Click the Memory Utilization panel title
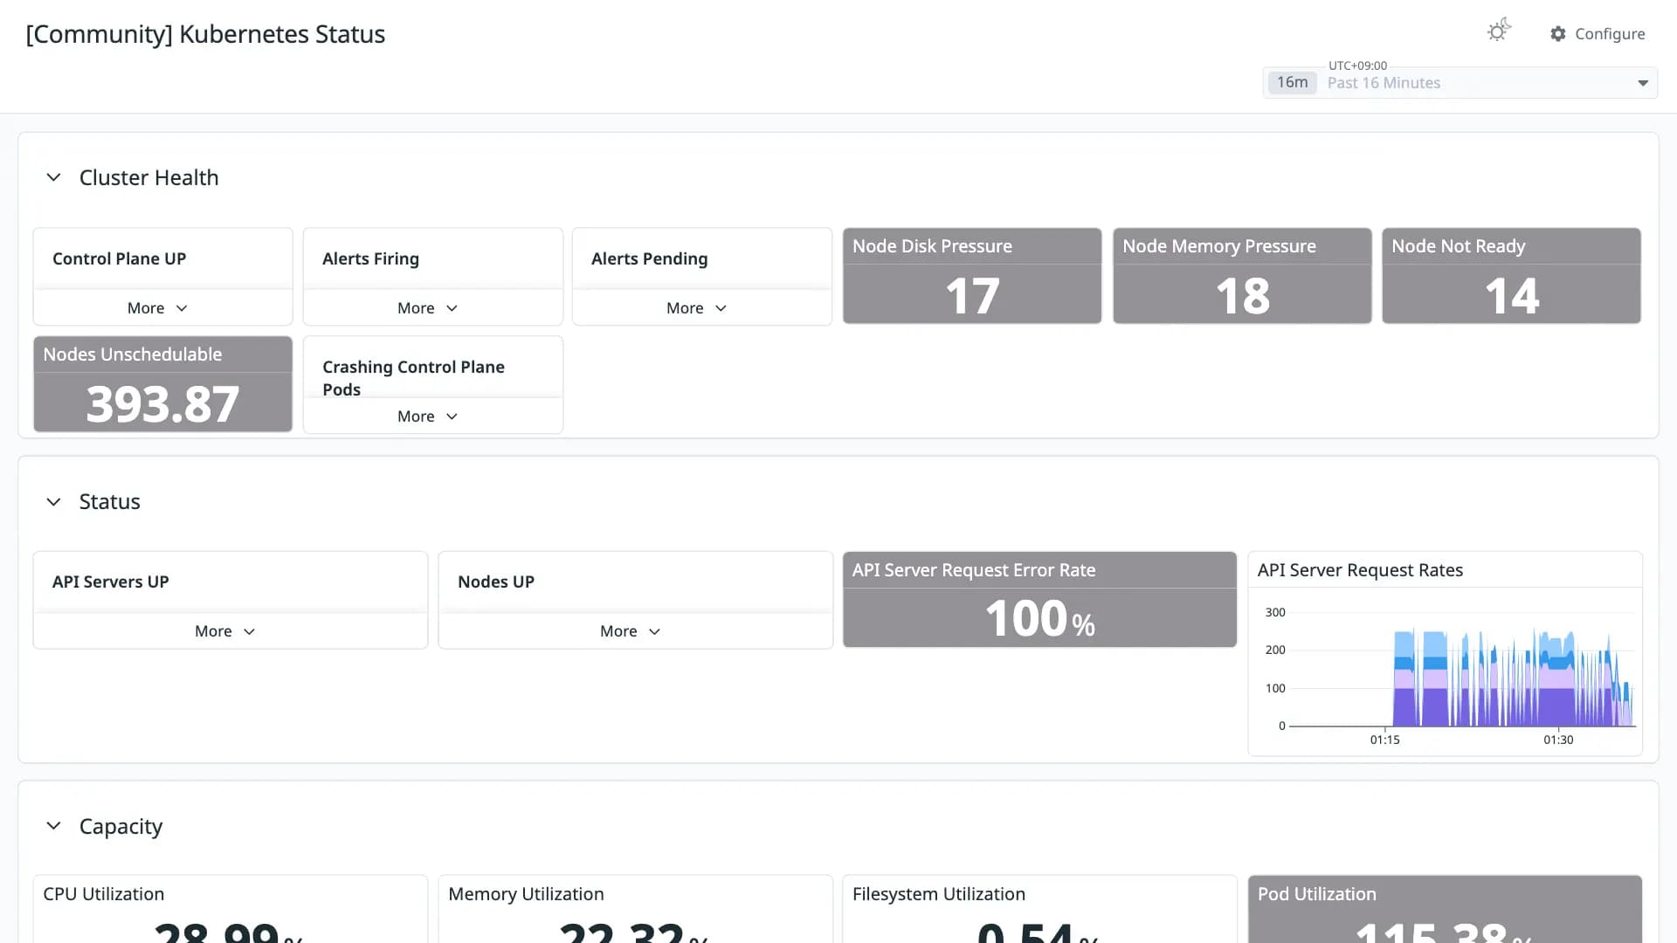Image resolution: width=1677 pixels, height=943 pixels. coord(526,894)
